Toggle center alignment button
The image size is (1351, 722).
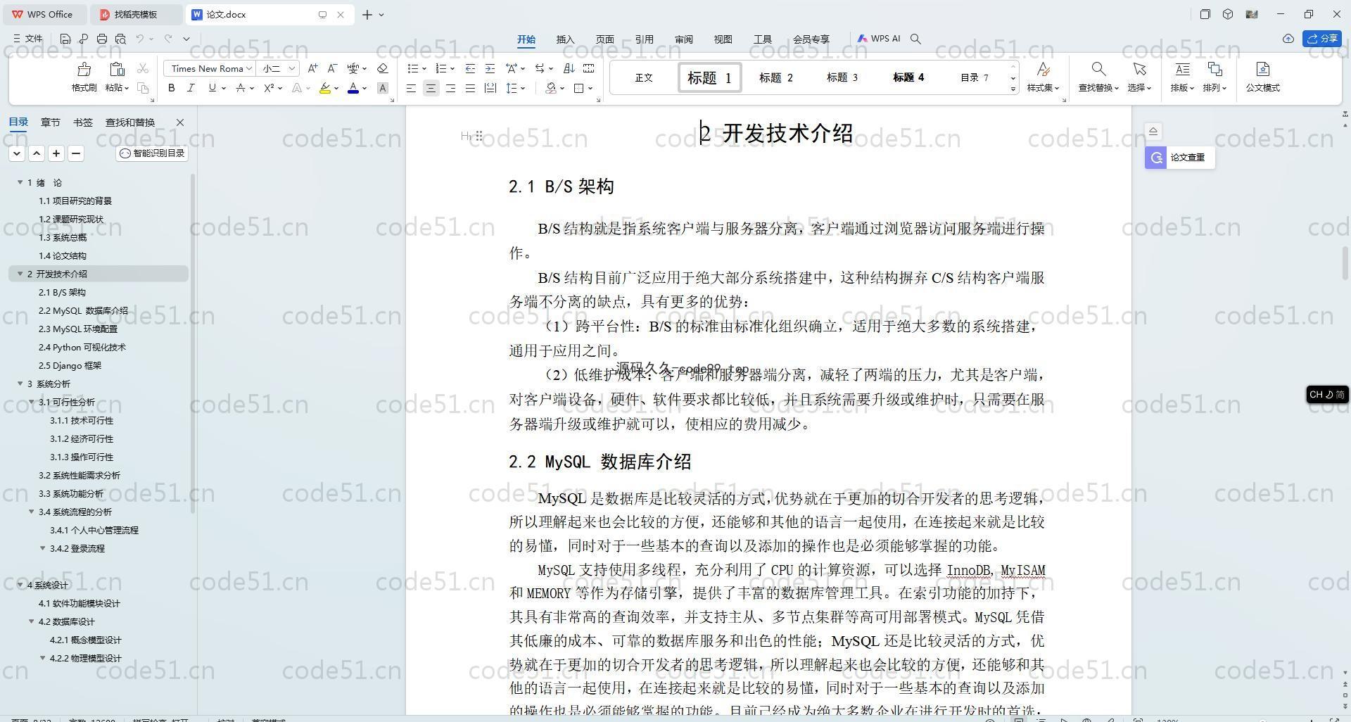click(x=431, y=88)
